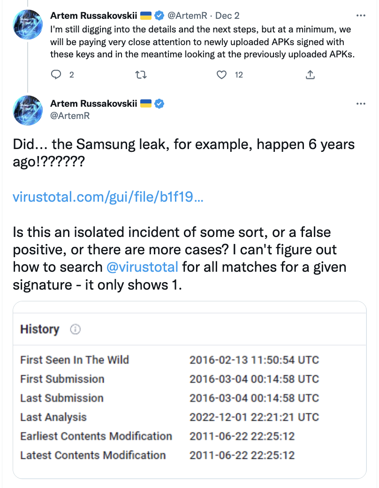Viewport: 379px width, 488px height.
Task: Open avatar of the second tweet
Action: 29,110
